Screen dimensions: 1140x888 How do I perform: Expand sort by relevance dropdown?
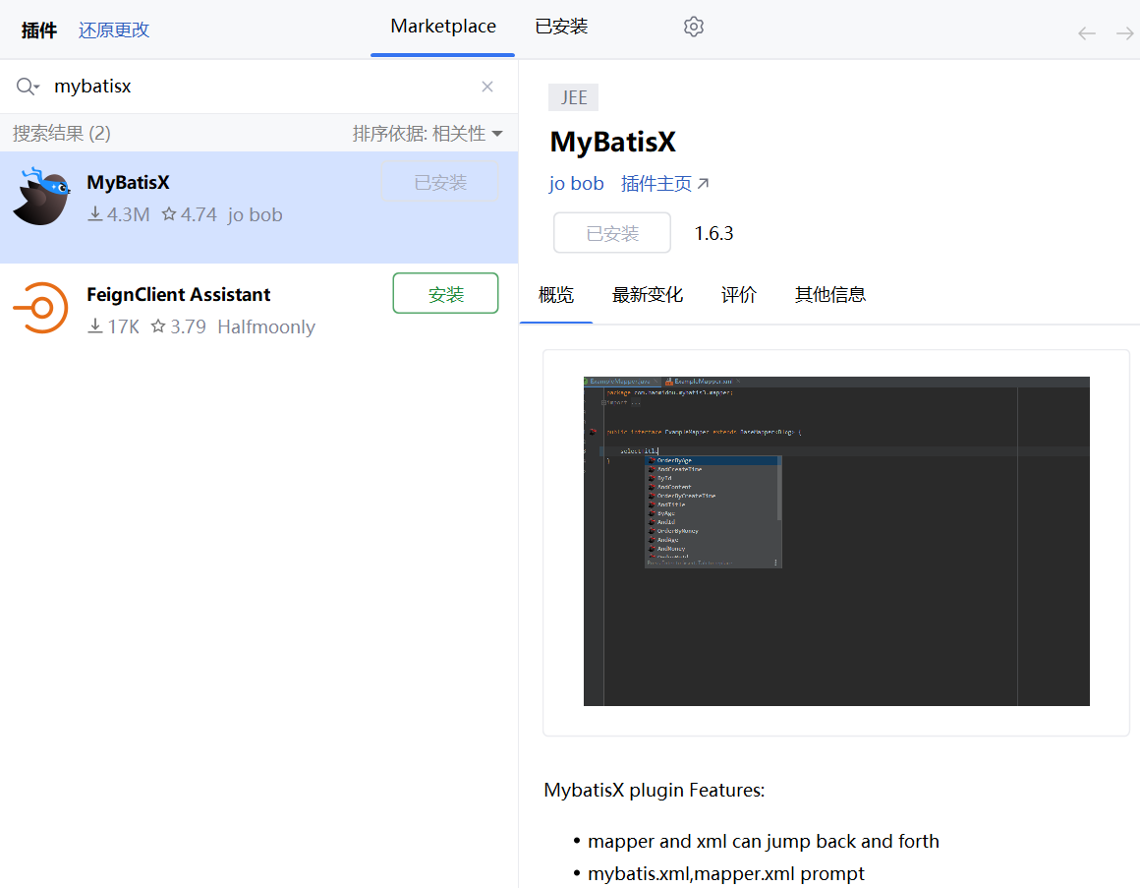(x=427, y=134)
